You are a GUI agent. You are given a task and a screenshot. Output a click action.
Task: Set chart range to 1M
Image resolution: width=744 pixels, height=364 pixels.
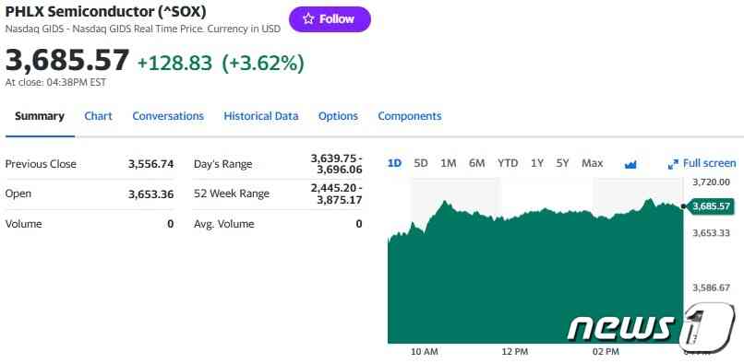click(x=449, y=163)
